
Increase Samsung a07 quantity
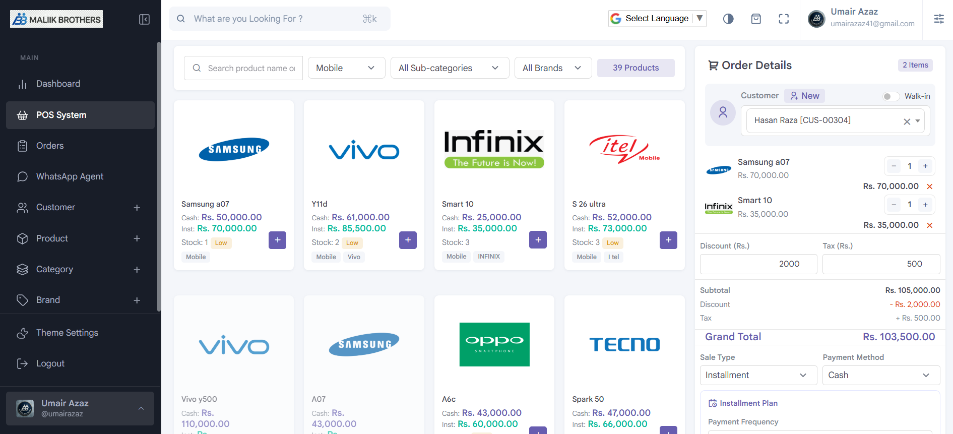point(925,166)
